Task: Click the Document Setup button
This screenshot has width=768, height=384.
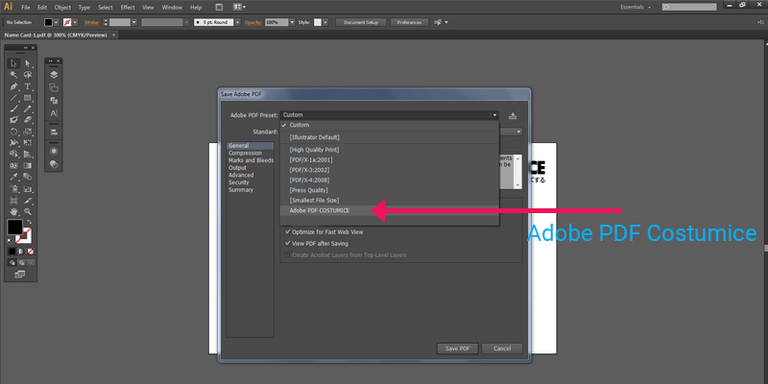Action: [361, 22]
